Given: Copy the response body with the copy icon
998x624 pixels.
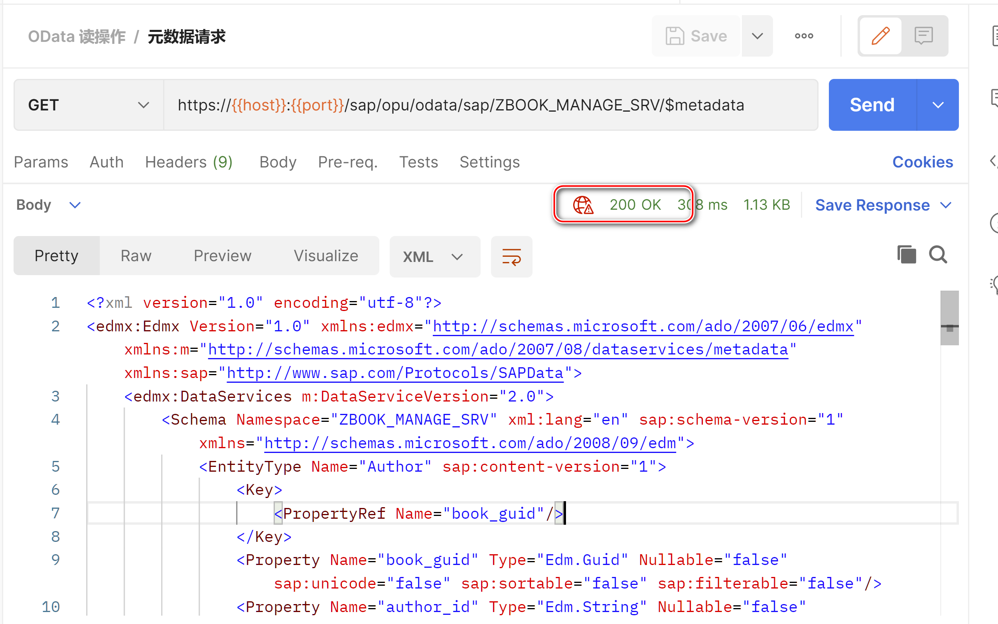Looking at the screenshot, I should [x=906, y=255].
